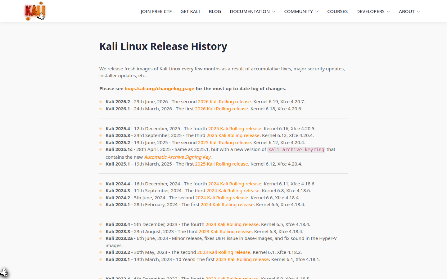Click the bold Kali 2023.1 version label
Viewport: 447px width, 279px height.
point(118,259)
